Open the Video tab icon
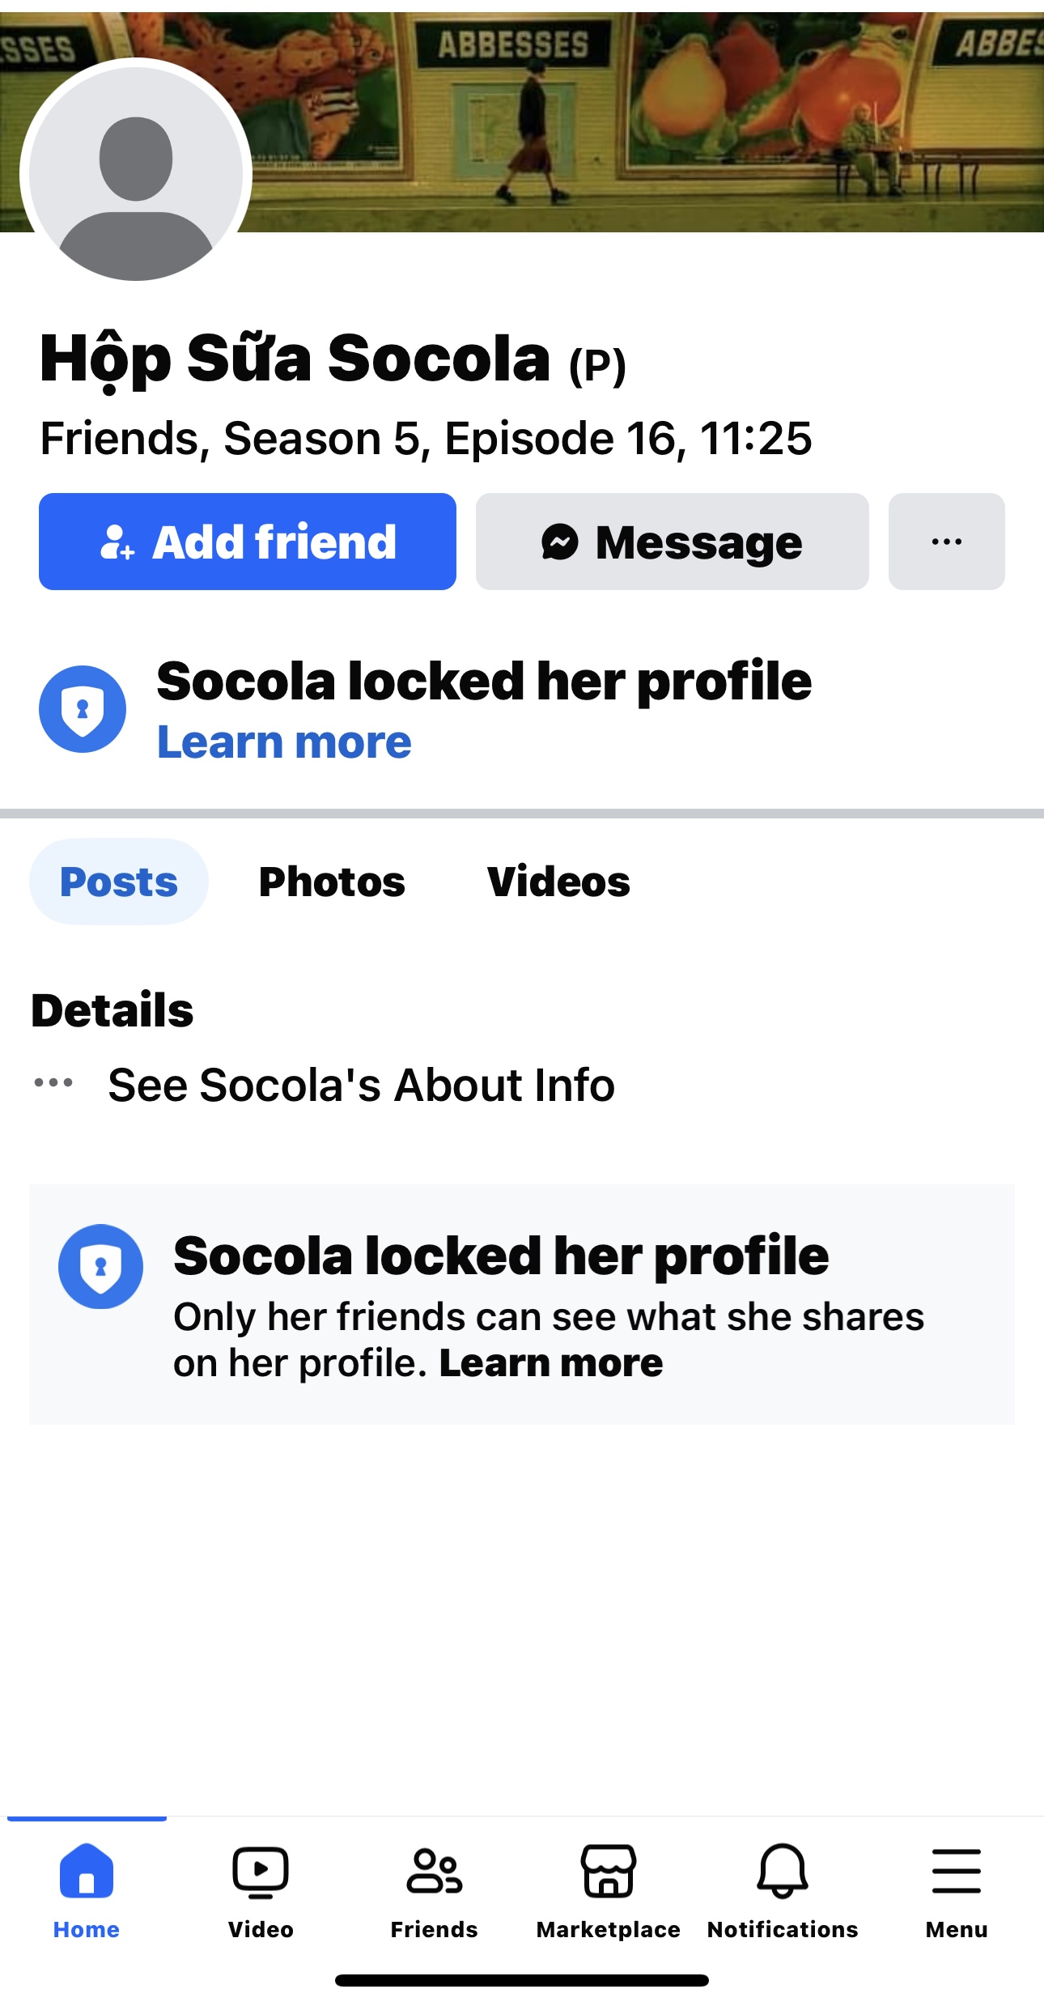Screen dimensions: 1044x2006 pos(261,1872)
